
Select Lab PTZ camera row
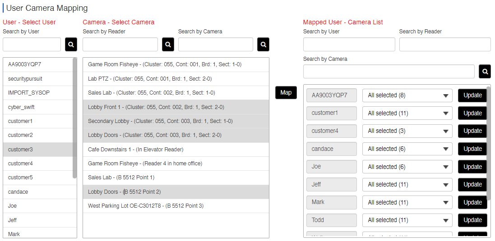pos(176,79)
